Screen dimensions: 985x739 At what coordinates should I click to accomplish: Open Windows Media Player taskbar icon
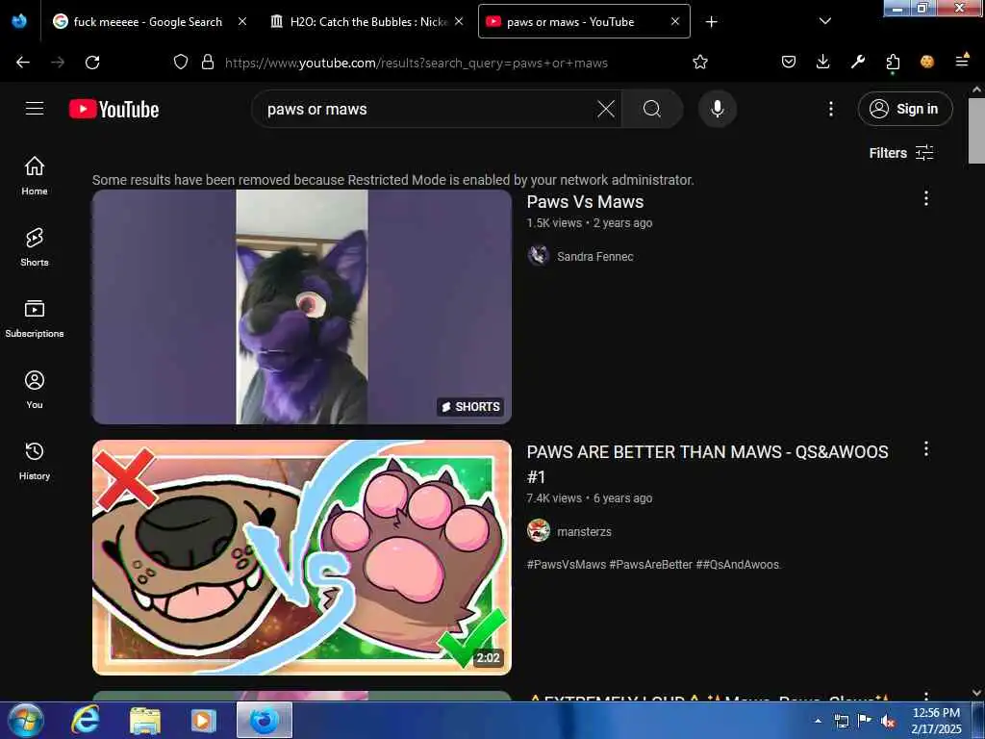point(203,720)
